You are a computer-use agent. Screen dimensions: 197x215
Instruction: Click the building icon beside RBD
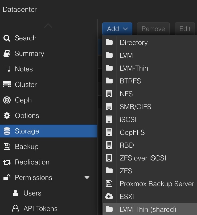tap(109, 145)
